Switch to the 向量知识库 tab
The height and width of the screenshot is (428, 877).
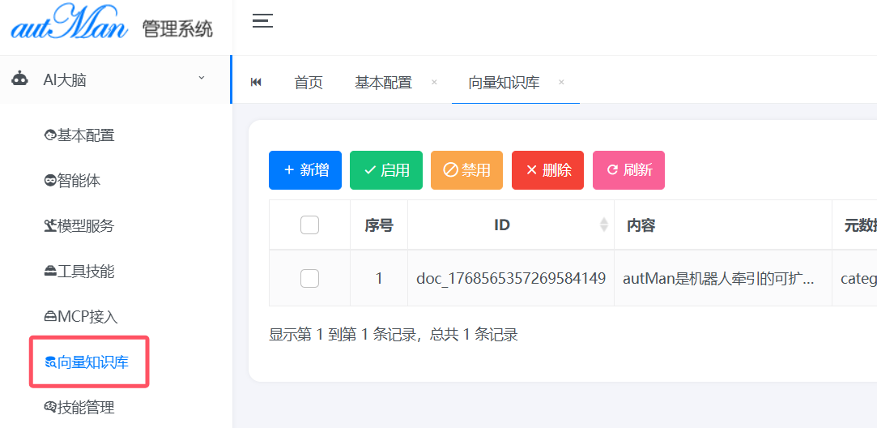click(504, 83)
